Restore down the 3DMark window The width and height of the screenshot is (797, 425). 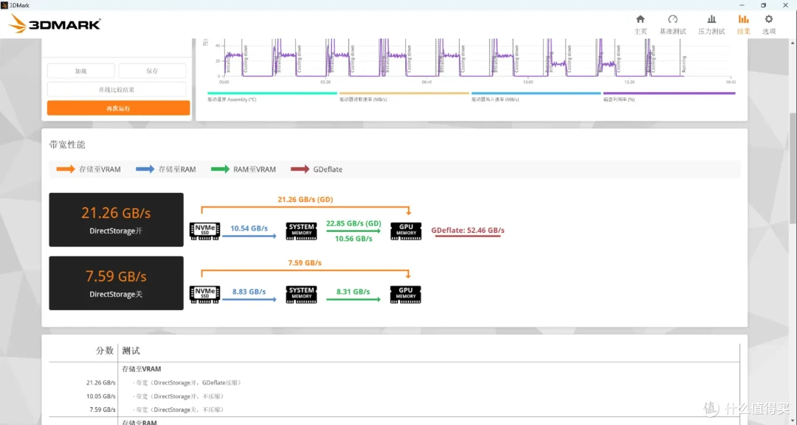pyautogui.click(x=763, y=5)
